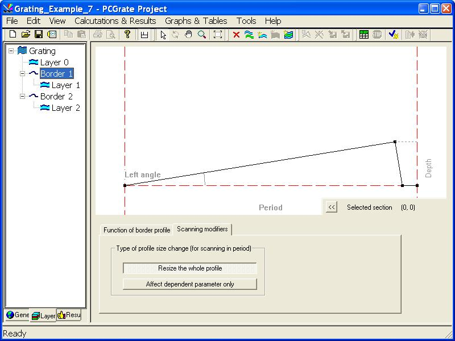
Task: Click the Save floppy disk icon
Action: [39, 35]
